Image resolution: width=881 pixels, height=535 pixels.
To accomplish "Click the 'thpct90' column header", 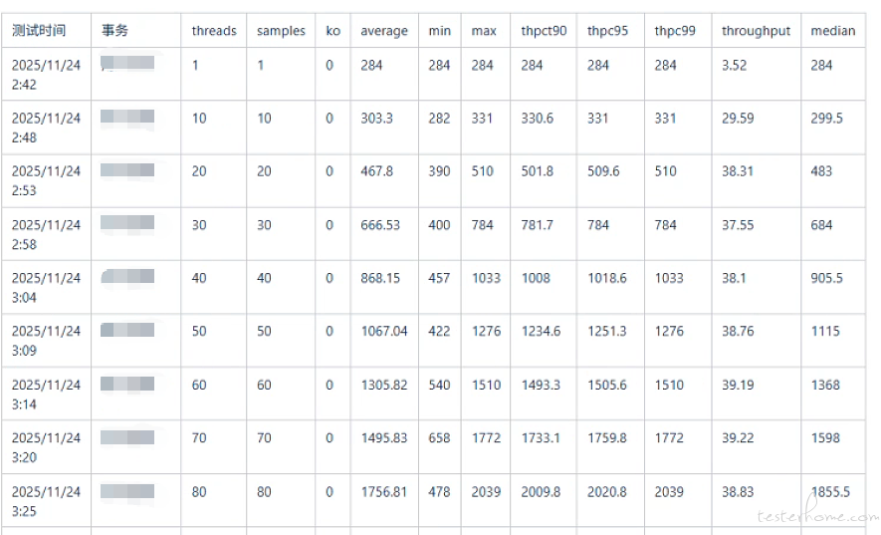I will tap(544, 31).
